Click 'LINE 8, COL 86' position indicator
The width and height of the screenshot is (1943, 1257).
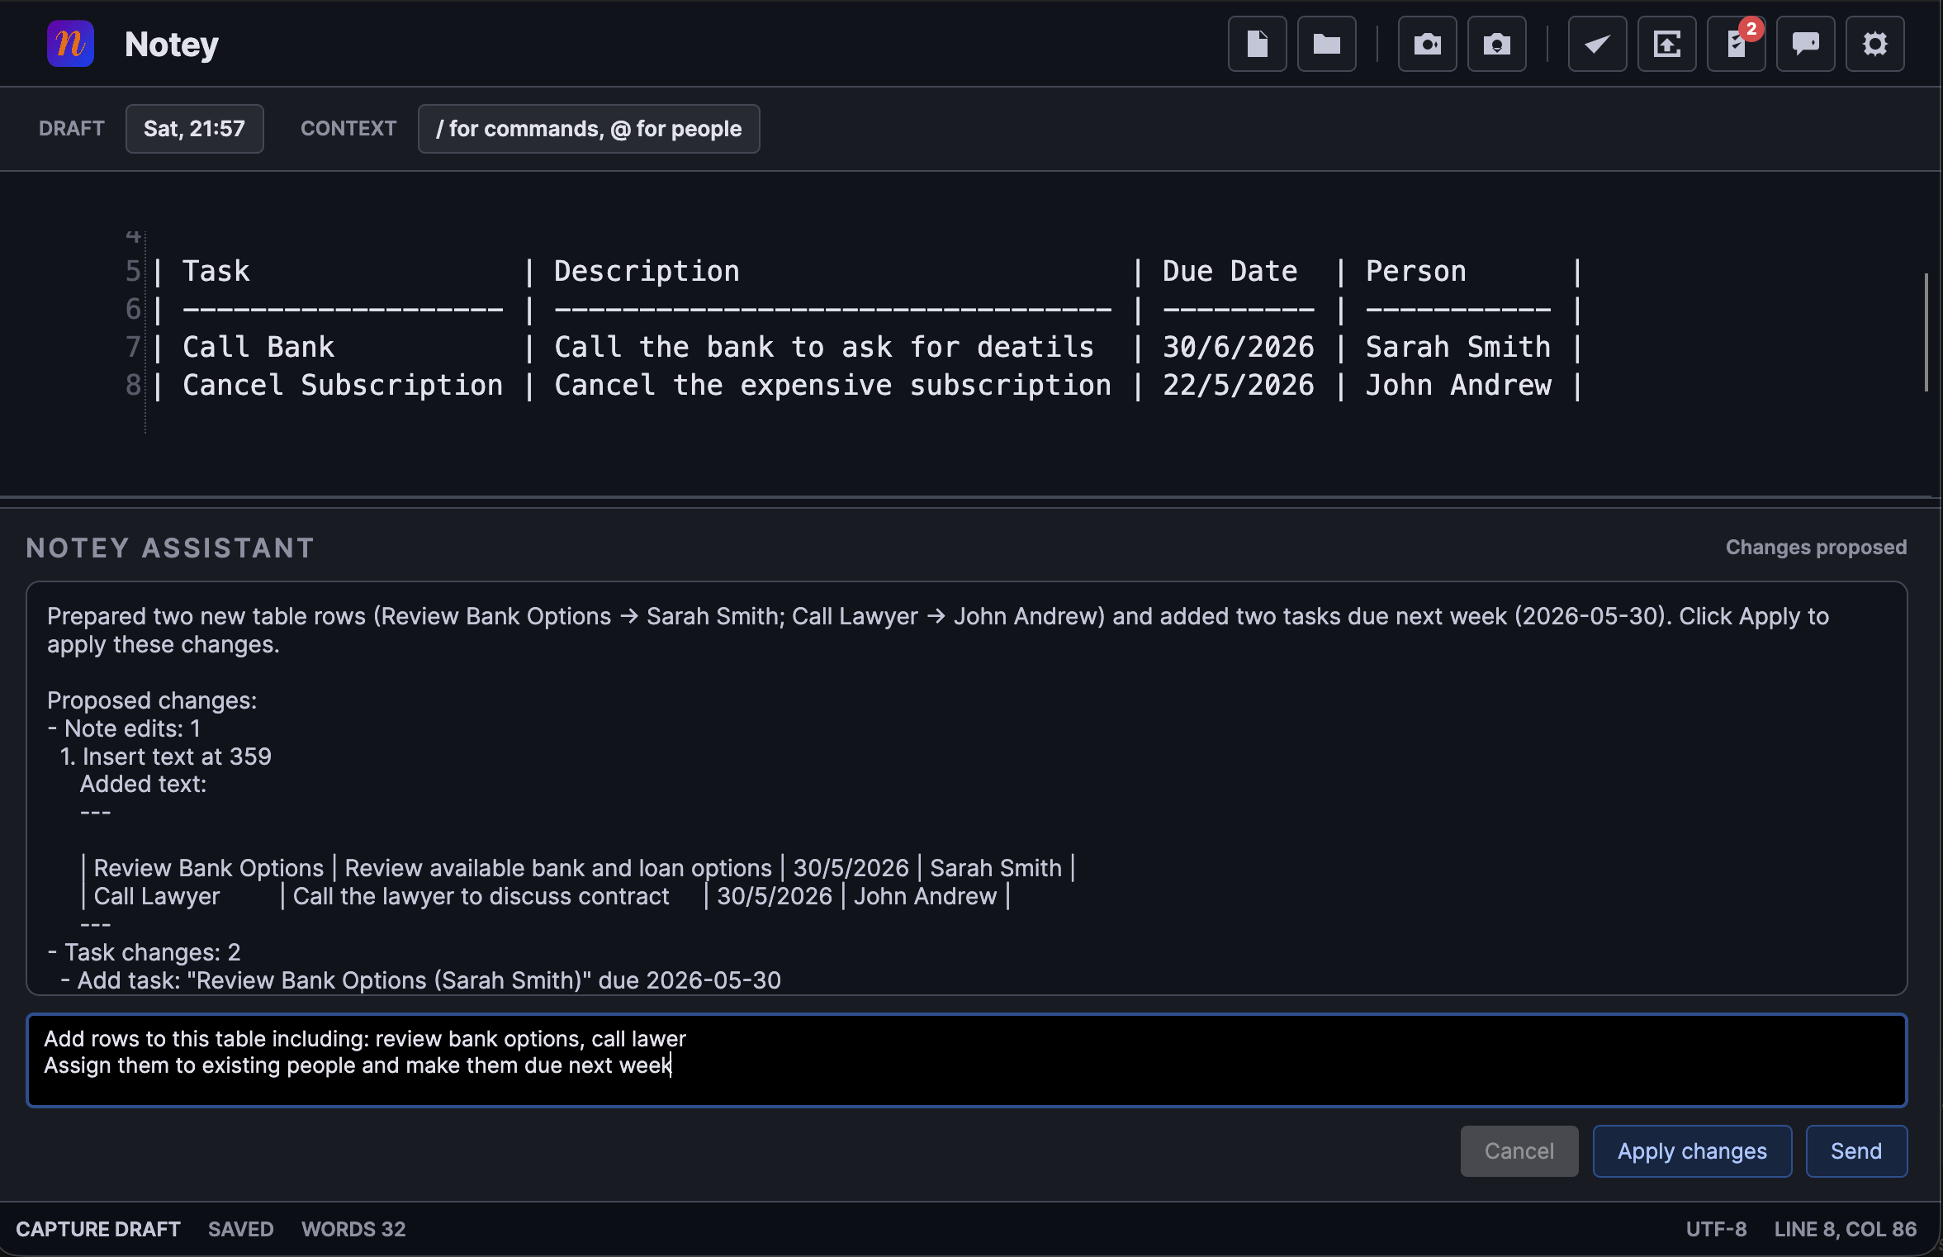1846,1229
